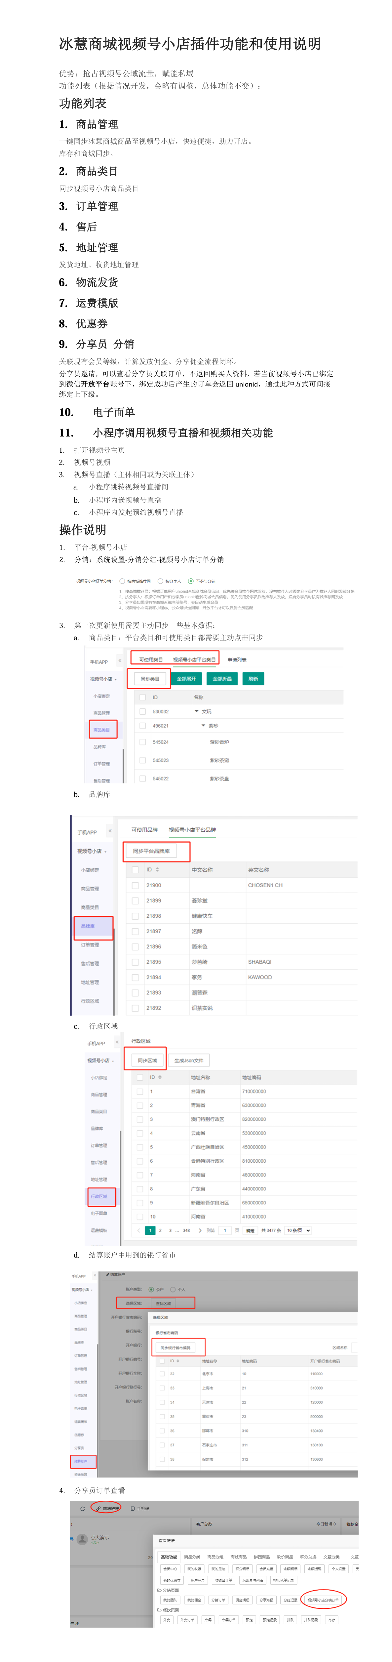Tick the checkbox for ID 530032
Image resolution: width=392 pixels, height=1662 pixels.
coord(142,711)
